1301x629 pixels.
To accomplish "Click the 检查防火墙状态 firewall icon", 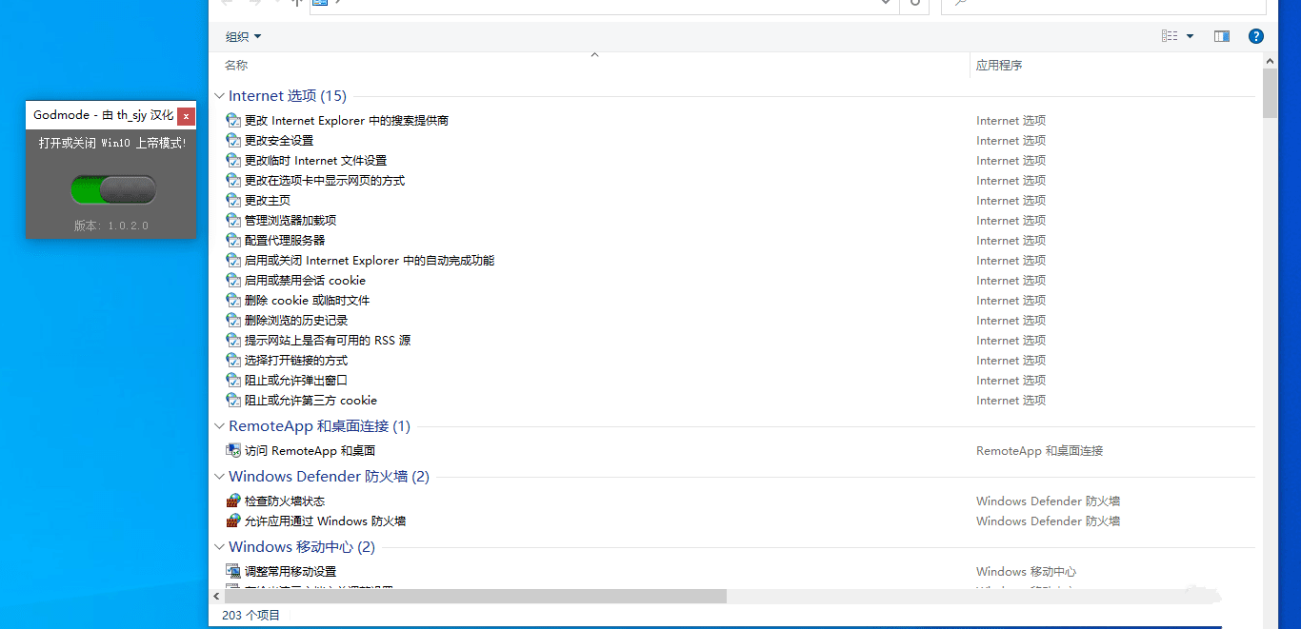I will coord(233,501).
